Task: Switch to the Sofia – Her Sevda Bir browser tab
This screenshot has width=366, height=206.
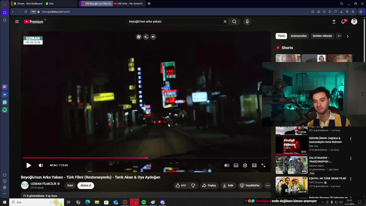Action: point(129,4)
